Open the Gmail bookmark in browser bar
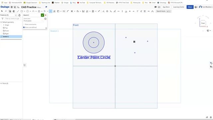 (152, 3)
